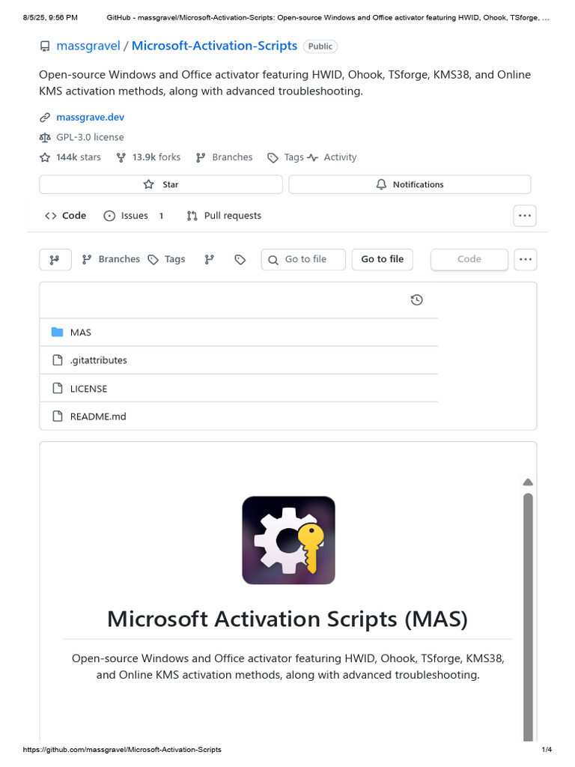Click the branch icon beside the Branches stat link
The width and height of the screenshot is (575, 767).
(201, 157)
